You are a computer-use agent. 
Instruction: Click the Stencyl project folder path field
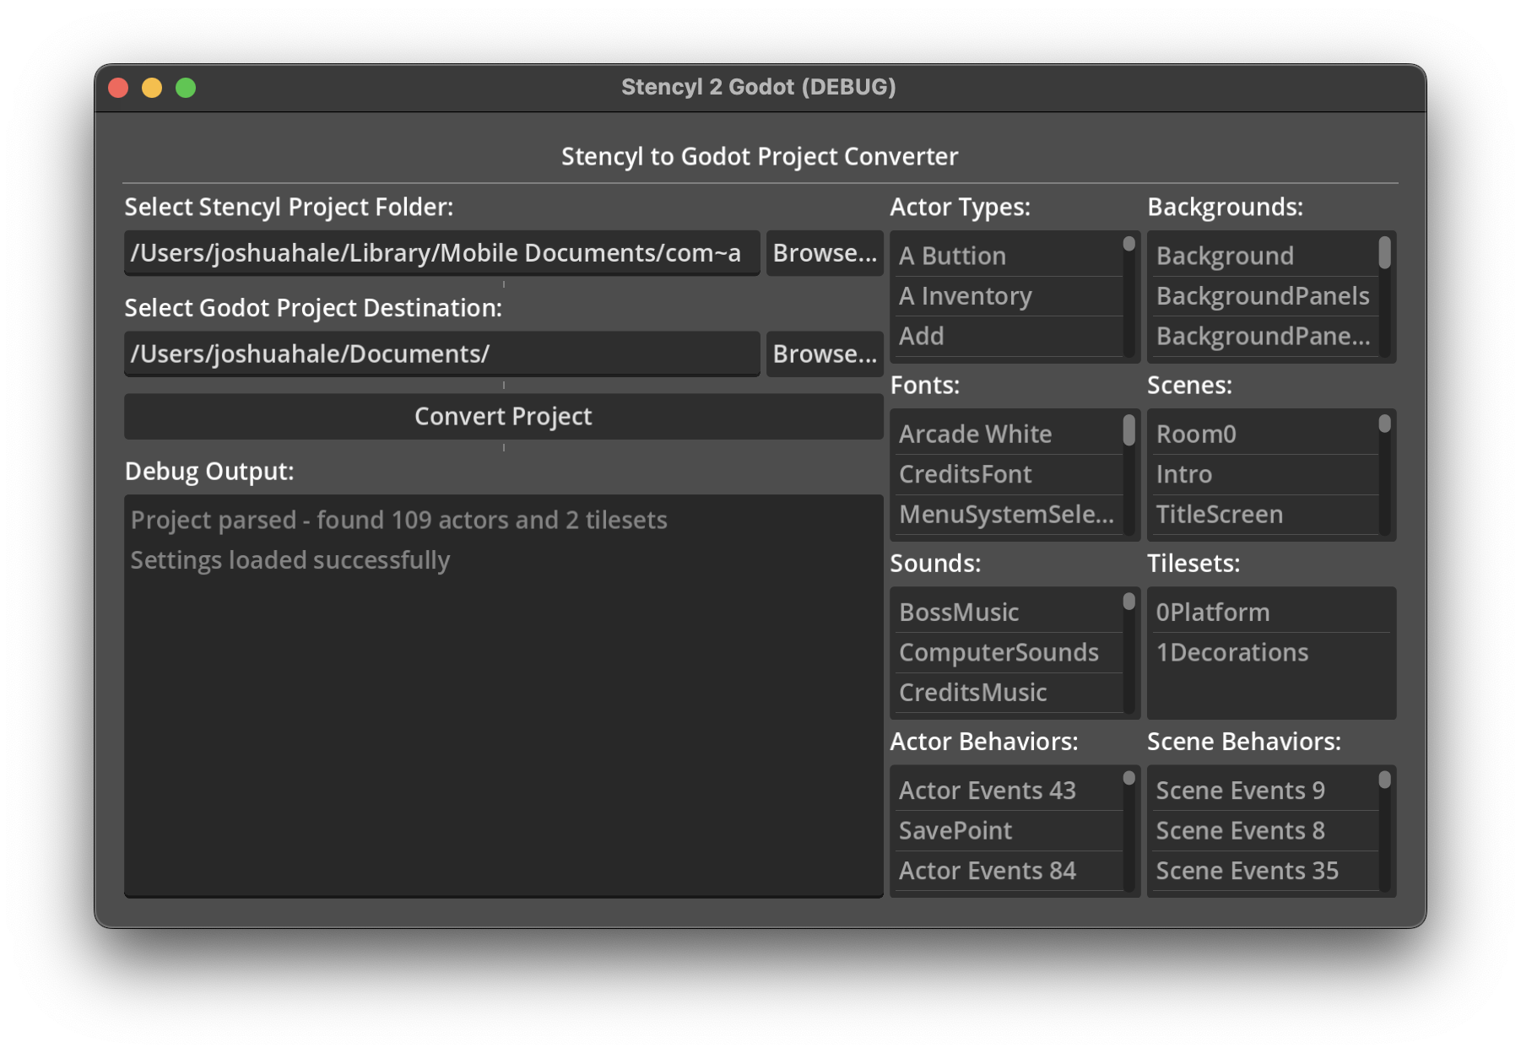coord(441,253)
